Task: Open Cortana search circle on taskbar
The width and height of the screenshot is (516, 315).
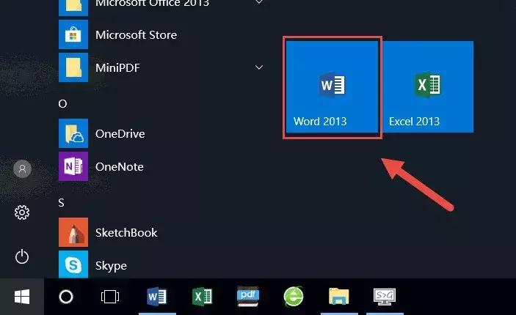Action: tap(66, 297)
